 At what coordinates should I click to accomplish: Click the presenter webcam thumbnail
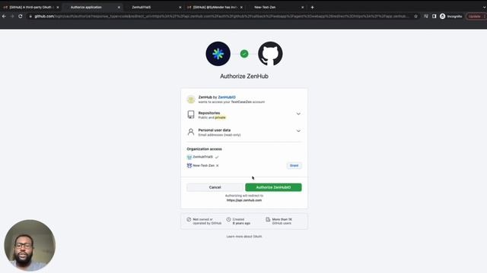[x=30, y=245]
